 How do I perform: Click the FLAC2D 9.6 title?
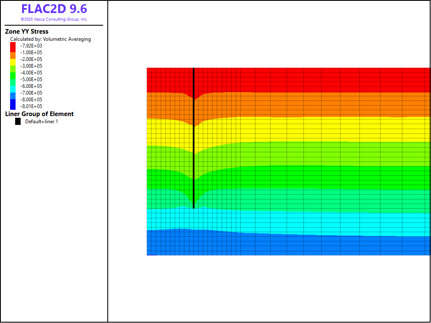pos(54,9)
